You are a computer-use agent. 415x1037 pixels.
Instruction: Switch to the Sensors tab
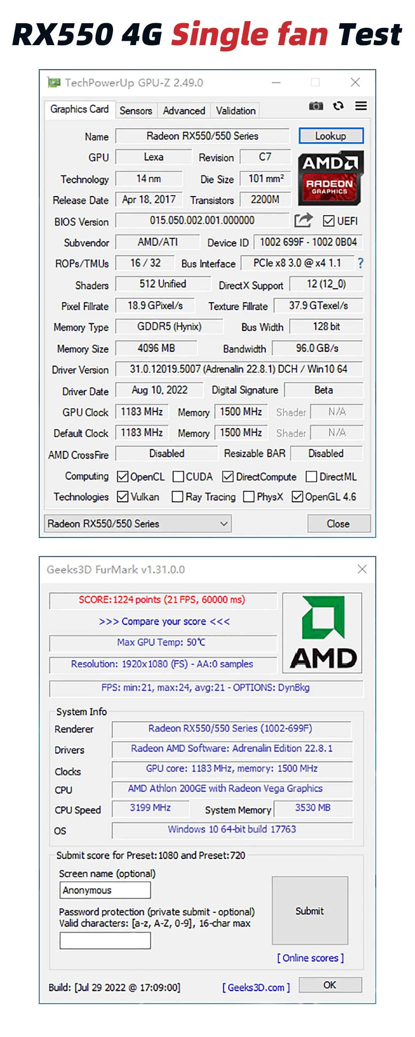click(x=135, y=111)
